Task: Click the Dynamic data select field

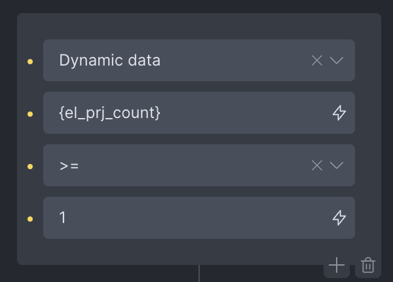Action: point(177,60)
